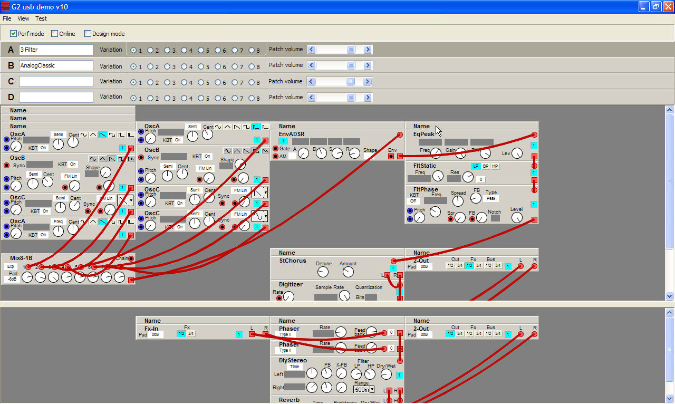The image size is (675, 404).
Task: Click the StChorus Detune knob
Action: (x=323, y=272)
